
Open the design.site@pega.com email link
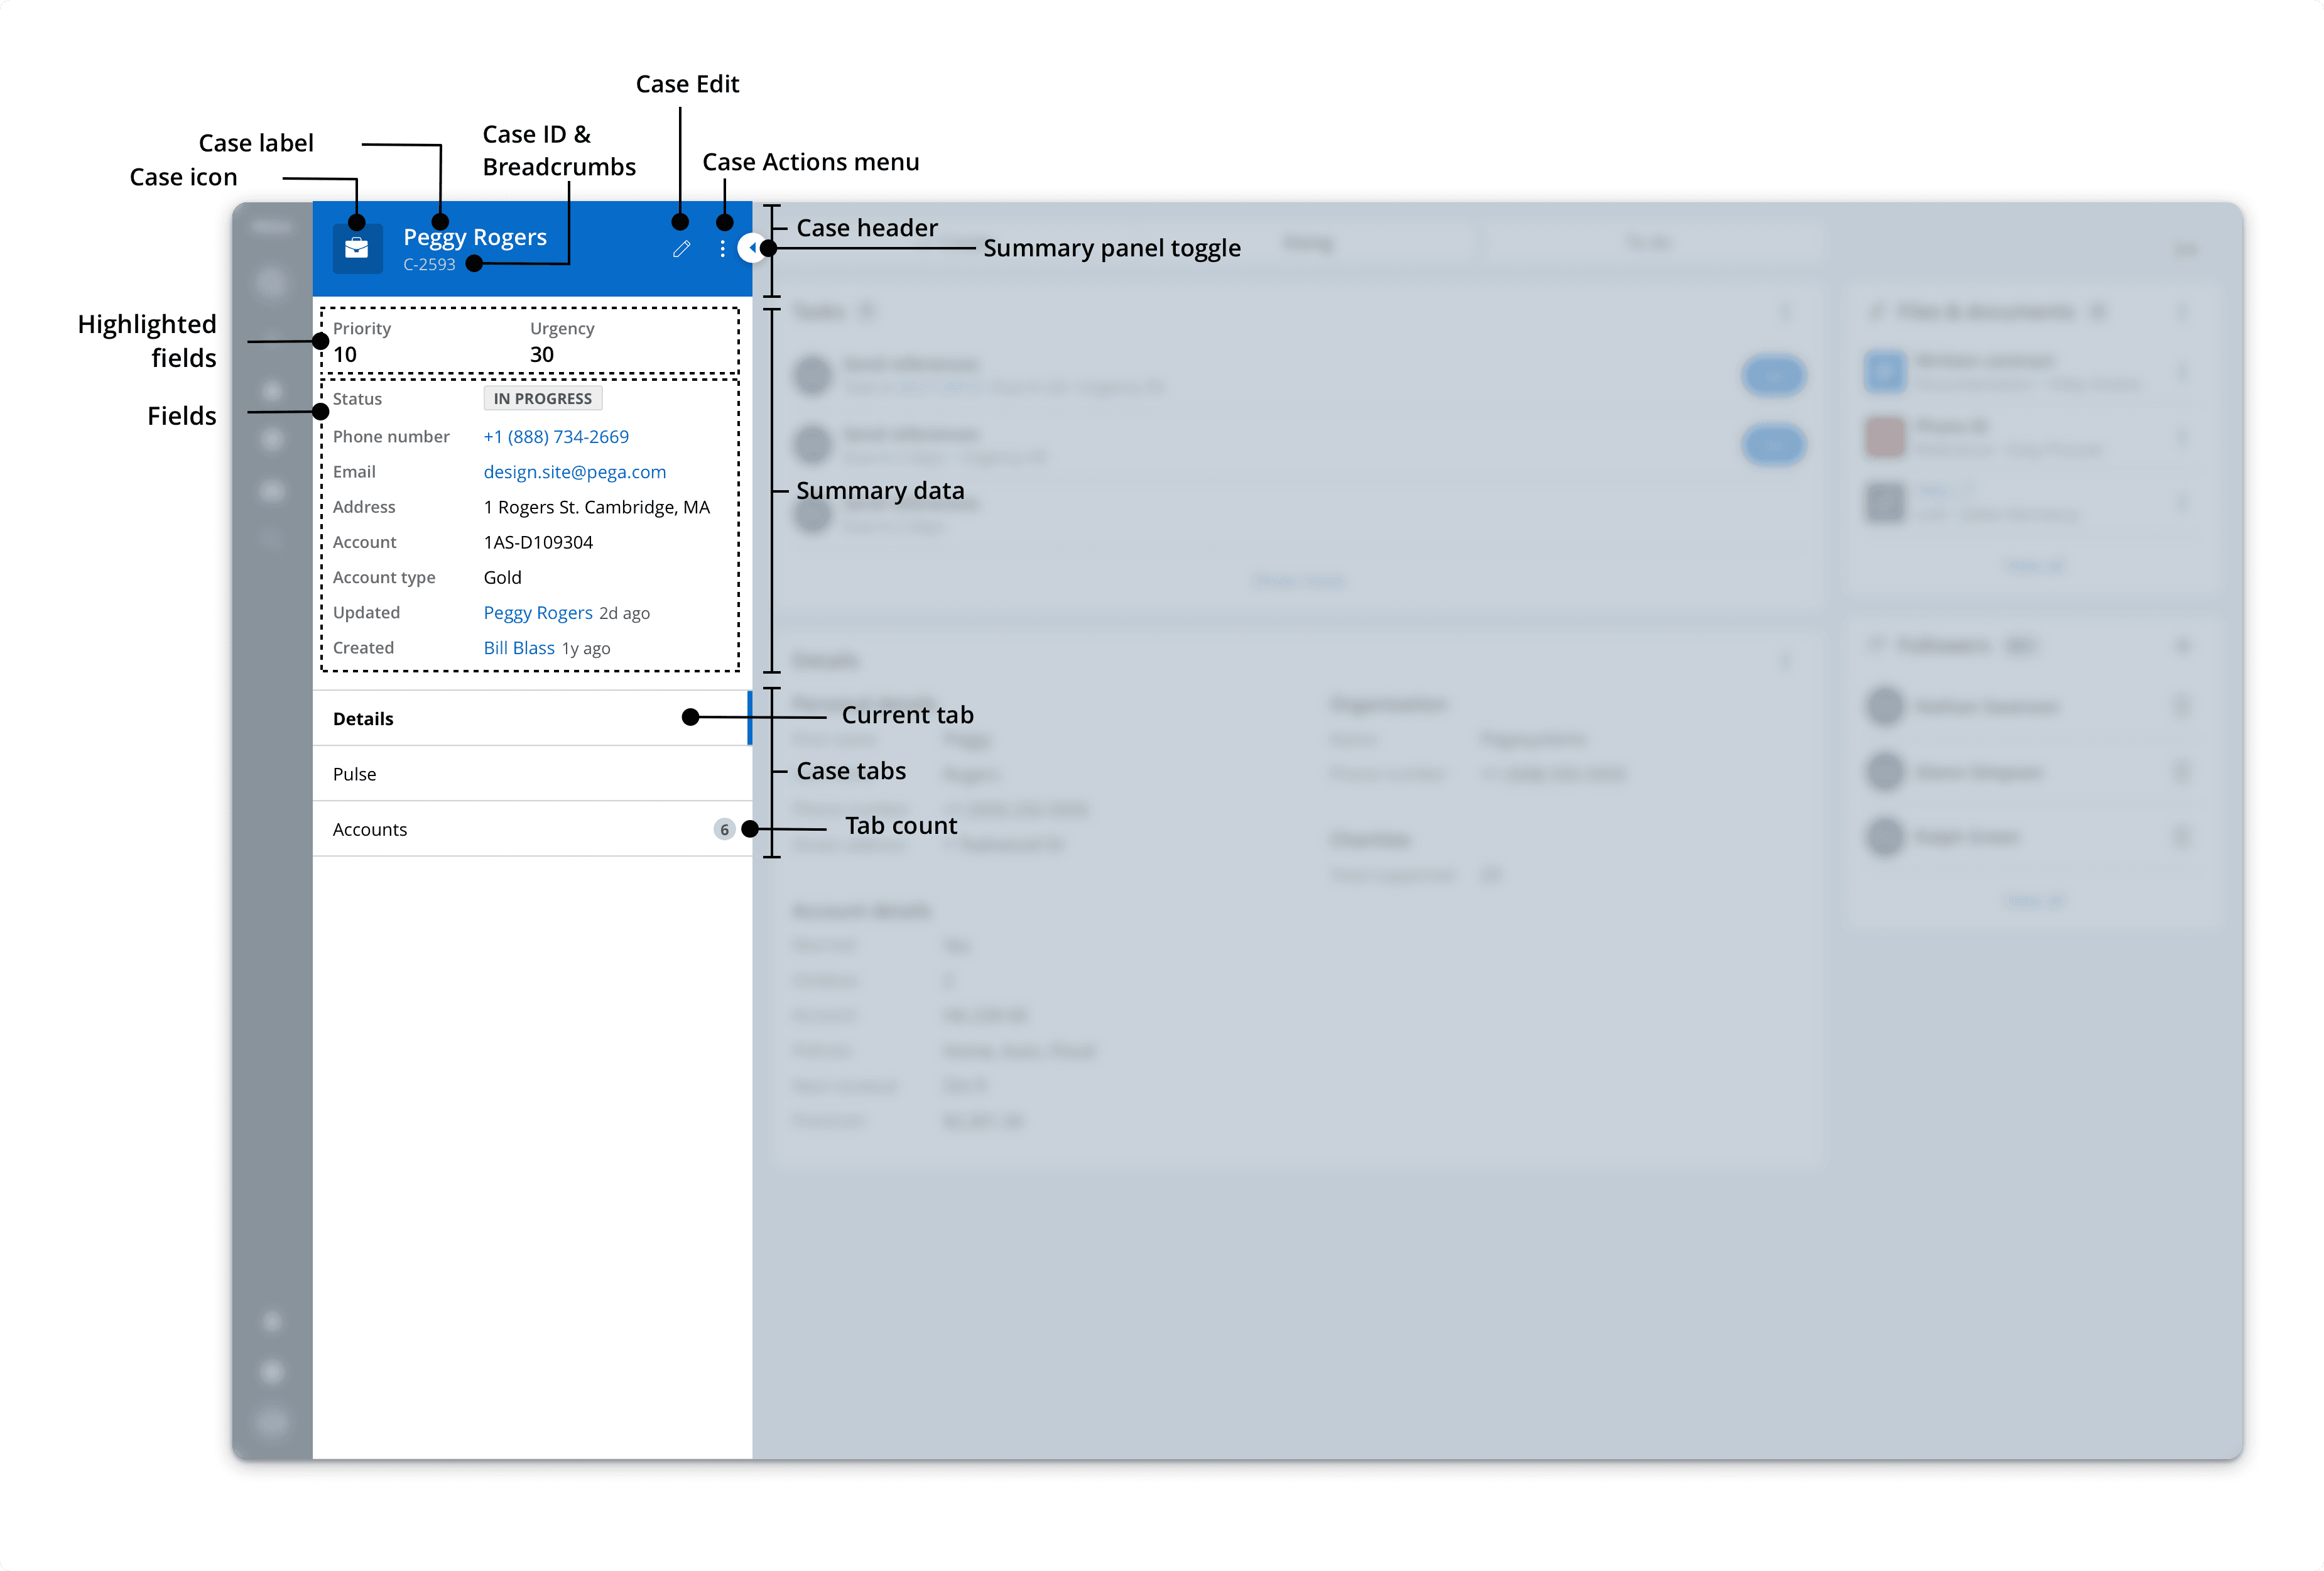tap(575, 471)
